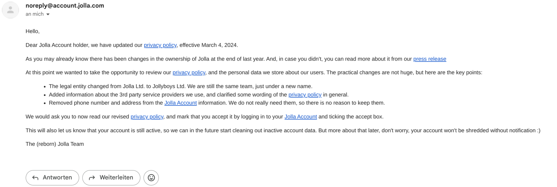Click the "an mich" recipient label
The width and height of the screenshot is (557, 187).
coord(35,14)
